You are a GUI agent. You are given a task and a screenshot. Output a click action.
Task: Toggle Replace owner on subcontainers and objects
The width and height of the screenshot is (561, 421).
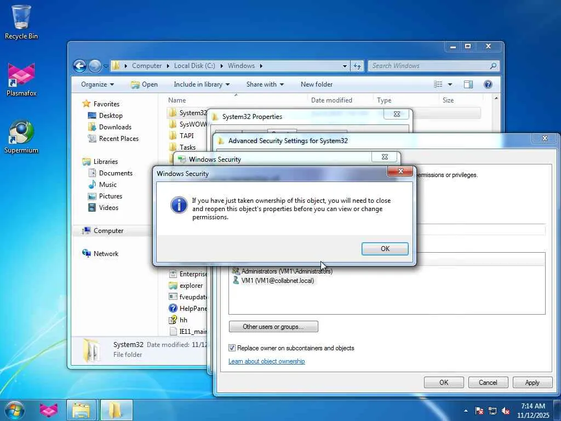coord(232,348)
